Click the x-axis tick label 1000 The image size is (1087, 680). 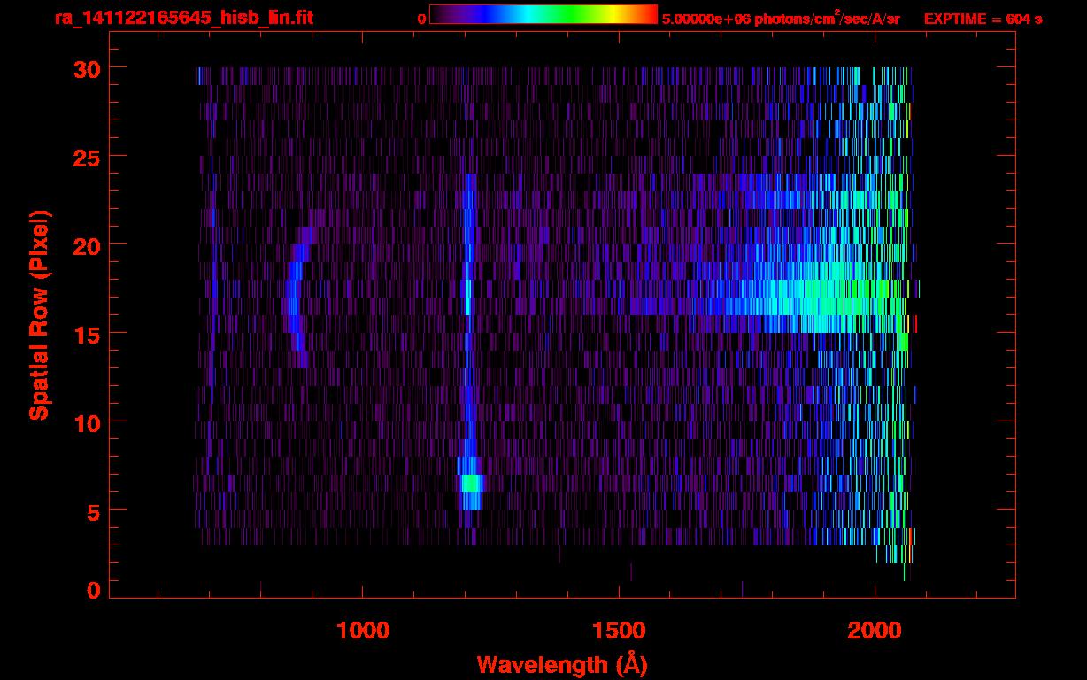[x=363, y=630]
